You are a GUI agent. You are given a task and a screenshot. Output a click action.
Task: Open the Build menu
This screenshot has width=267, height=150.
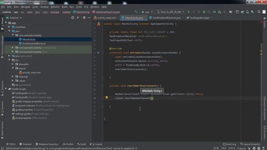[64, 7]
